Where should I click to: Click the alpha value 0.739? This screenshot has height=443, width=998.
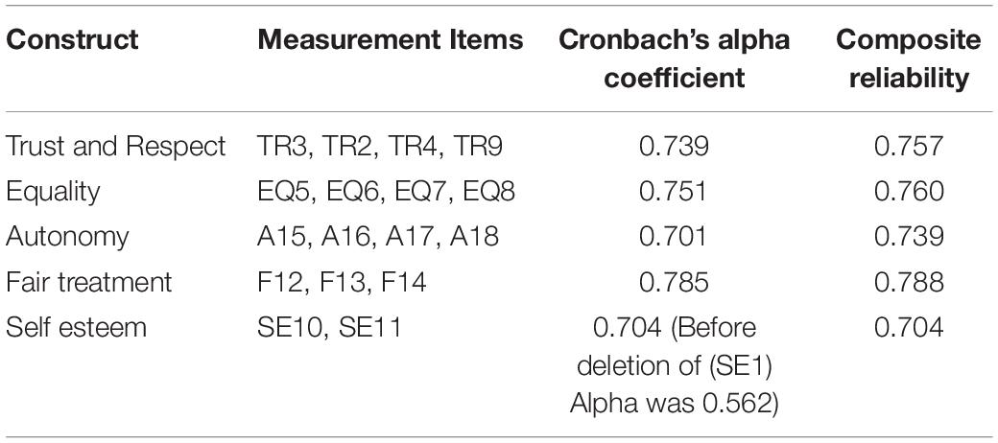click(675, 146)
